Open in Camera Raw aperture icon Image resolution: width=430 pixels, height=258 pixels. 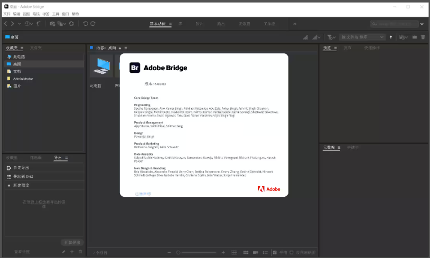[x=71, y=24]
